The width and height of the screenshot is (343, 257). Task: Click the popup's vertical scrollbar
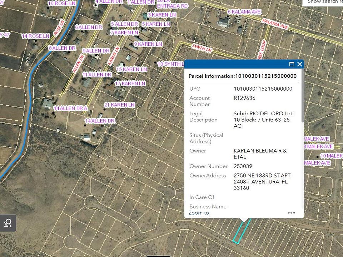(303, 96)
